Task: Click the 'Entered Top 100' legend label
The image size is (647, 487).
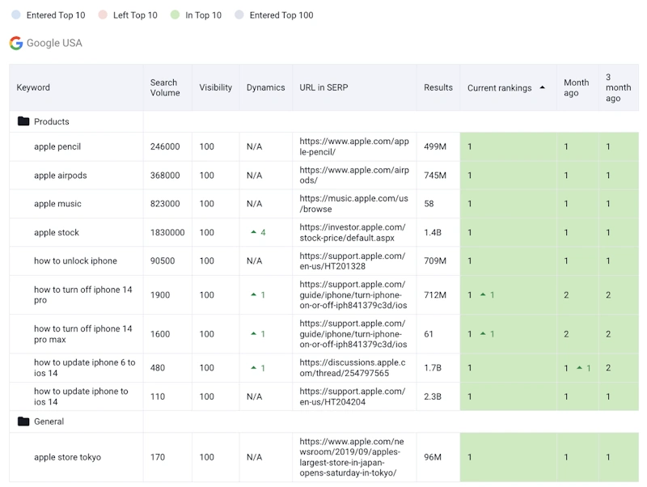Action: (281, 15)
